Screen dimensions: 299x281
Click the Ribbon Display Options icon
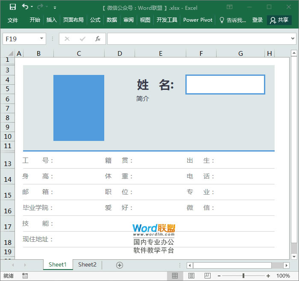(229, 7)
